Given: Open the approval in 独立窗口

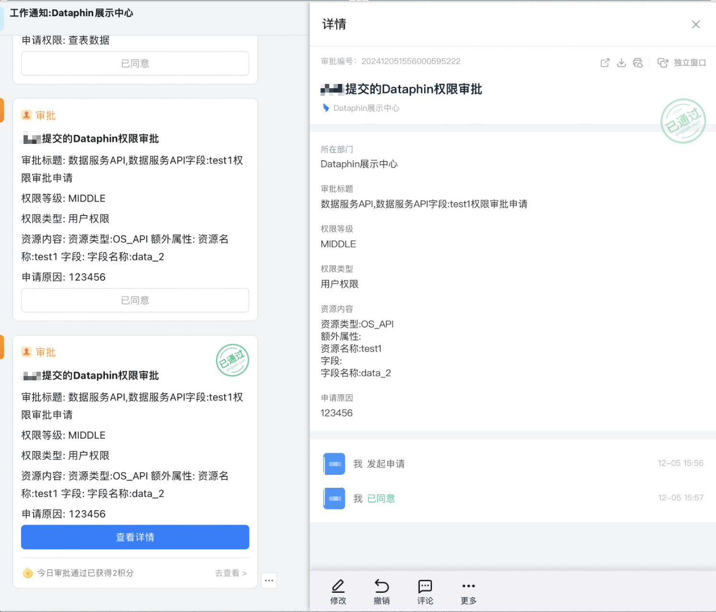Looking at the screenshot, I should click(681, 63).
